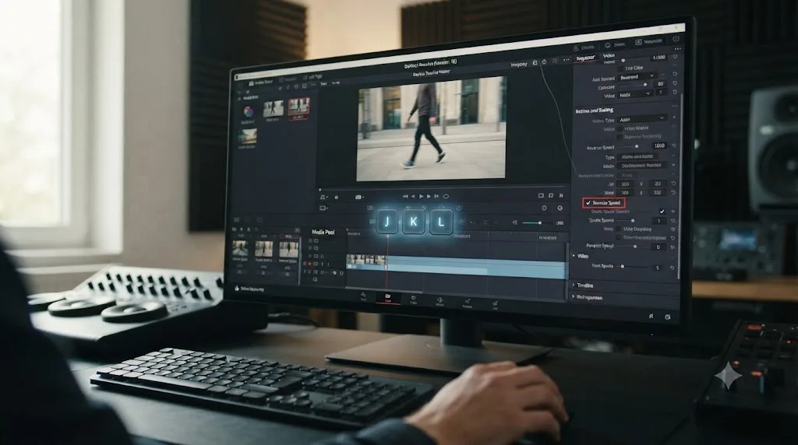Adjust the slider with value 0
This screenshot has width=798, height=445.
click(x=634, y=247)
